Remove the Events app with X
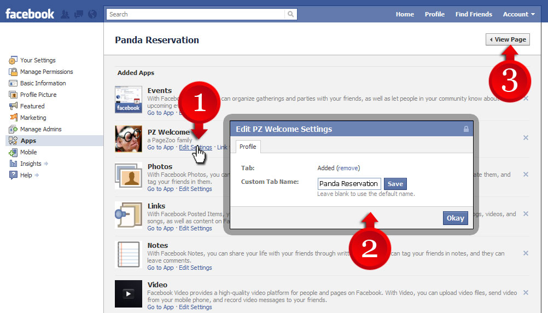 point(526,98)
